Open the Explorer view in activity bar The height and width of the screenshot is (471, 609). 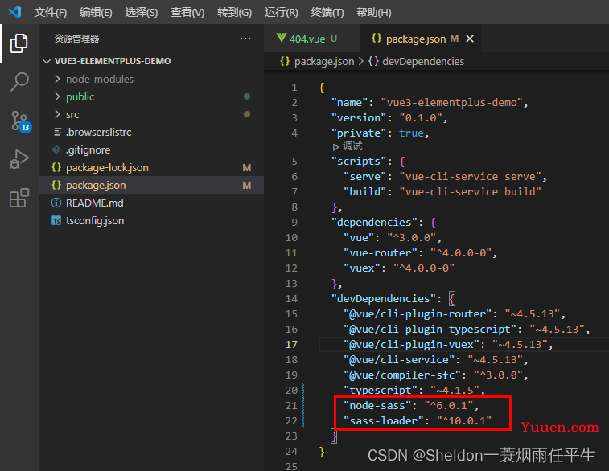tap(19, 43)
